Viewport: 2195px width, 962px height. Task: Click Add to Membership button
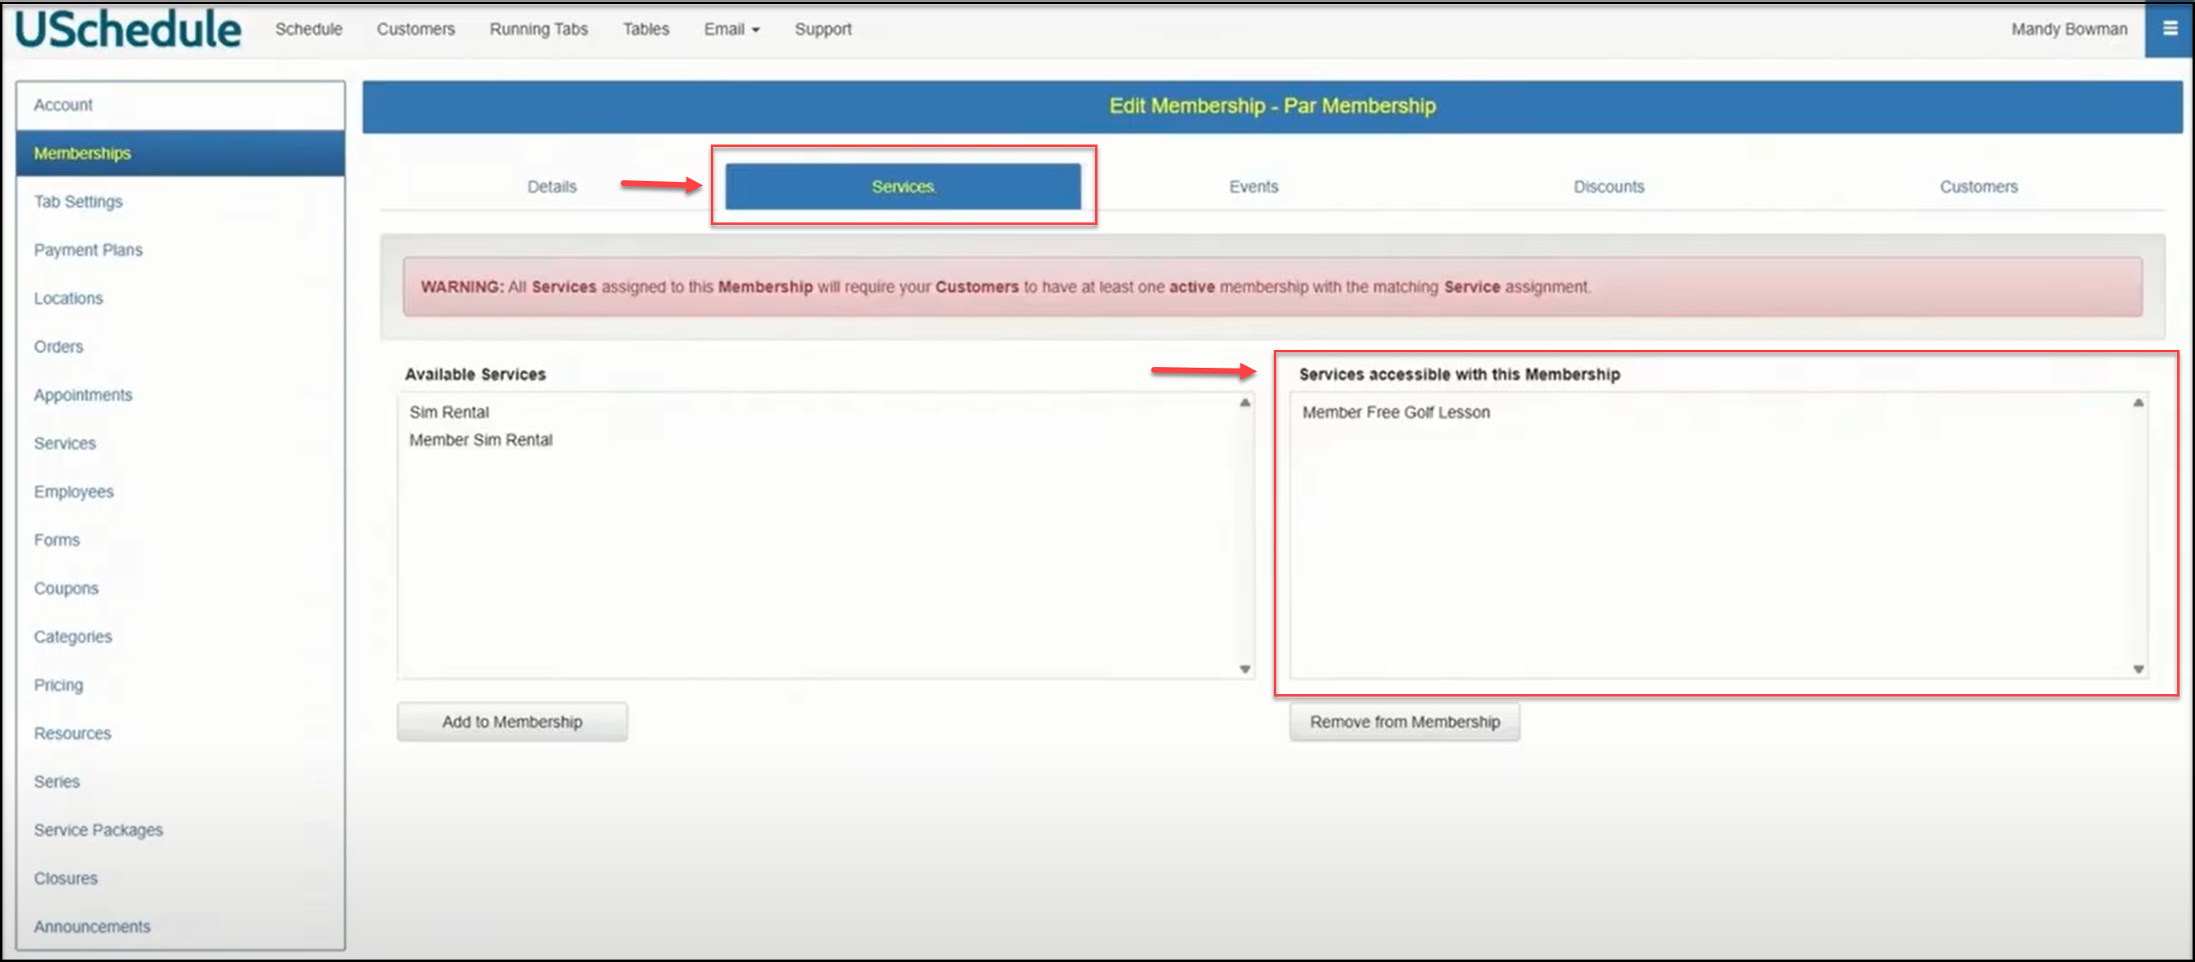(512, 721)
